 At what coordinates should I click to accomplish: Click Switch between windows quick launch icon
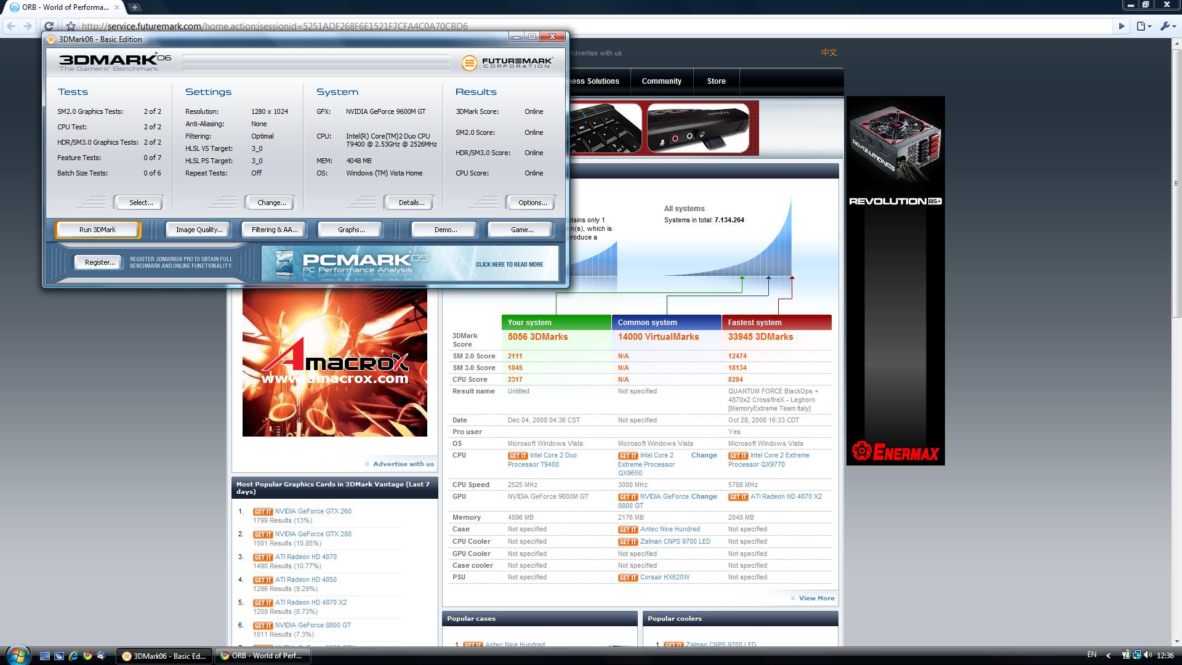coord(59,656)
